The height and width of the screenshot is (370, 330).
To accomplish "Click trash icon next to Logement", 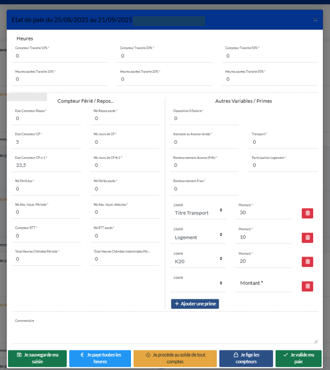I will pos(307,238).
